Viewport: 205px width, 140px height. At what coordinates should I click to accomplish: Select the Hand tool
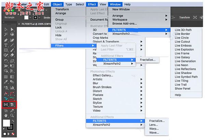point(6,115)
